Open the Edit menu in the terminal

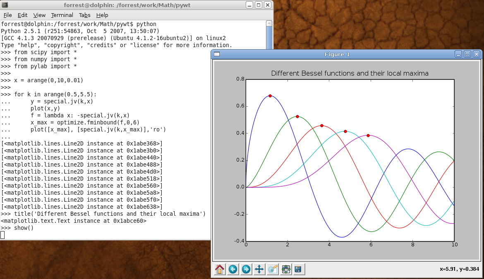pos(22,15)
